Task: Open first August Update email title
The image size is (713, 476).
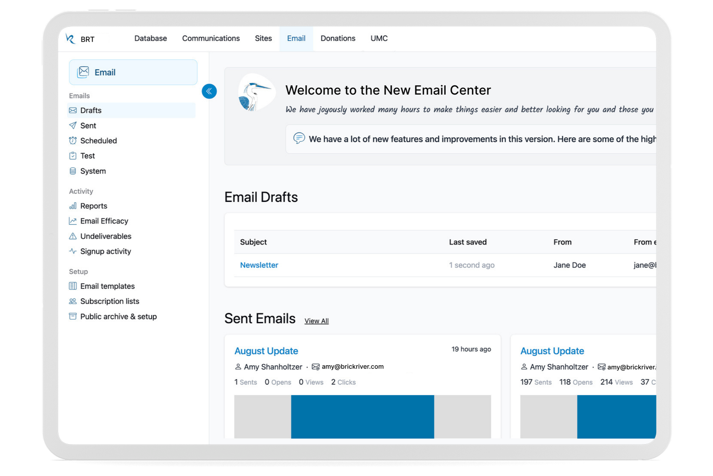Action: (266, 351)
